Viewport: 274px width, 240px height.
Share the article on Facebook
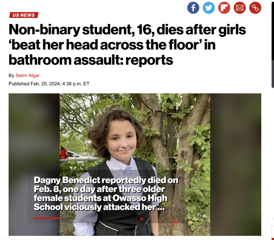point(193,8)
